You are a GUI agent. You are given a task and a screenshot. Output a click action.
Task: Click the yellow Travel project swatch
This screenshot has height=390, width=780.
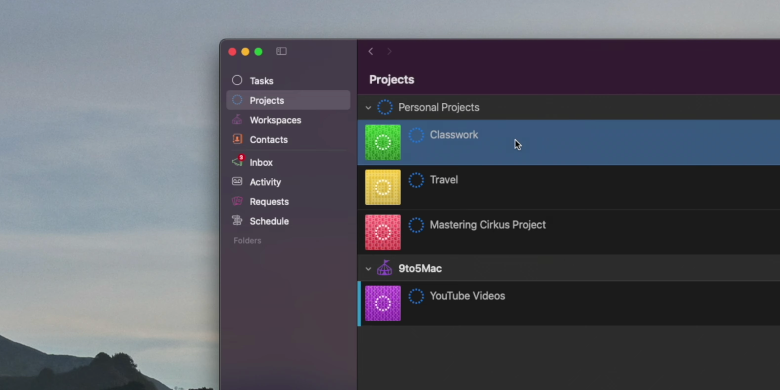(x=383, y=187)
